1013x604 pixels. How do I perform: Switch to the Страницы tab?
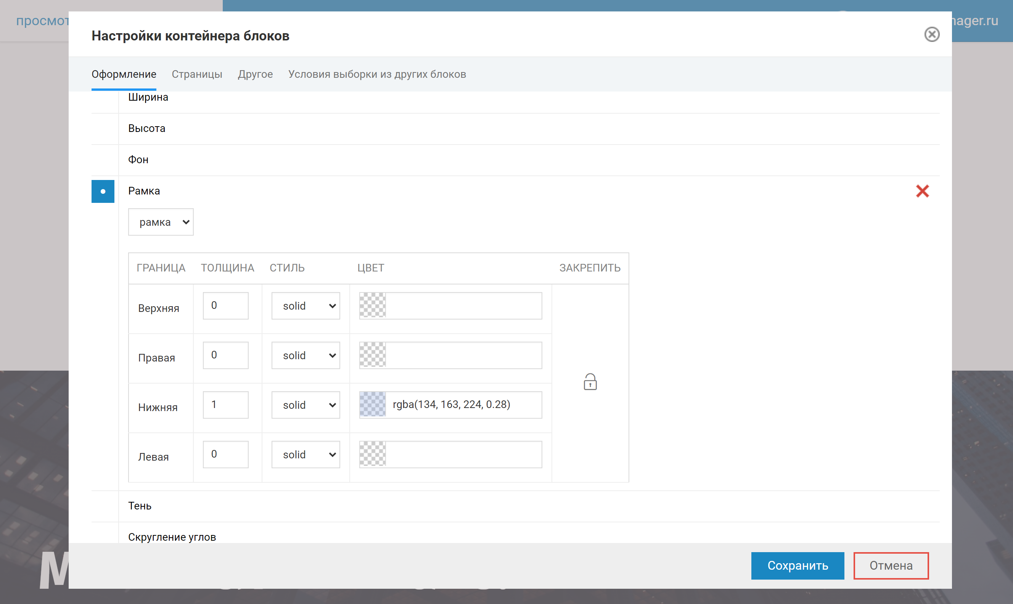pyautogui.click(x=196, y=74)
